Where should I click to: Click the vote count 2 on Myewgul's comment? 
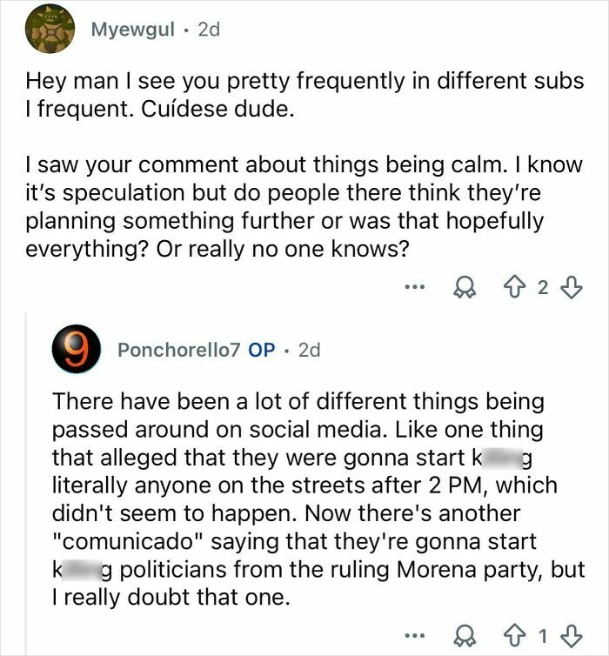(543, 286)
